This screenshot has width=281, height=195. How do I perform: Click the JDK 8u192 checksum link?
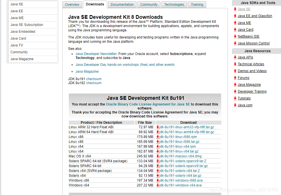click(94, 83)
